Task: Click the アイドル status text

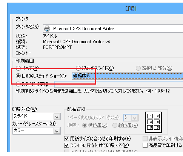Action: pos(50,36)
